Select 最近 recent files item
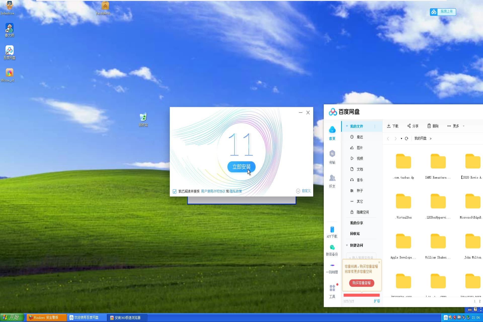 click(x=360, y=137)
